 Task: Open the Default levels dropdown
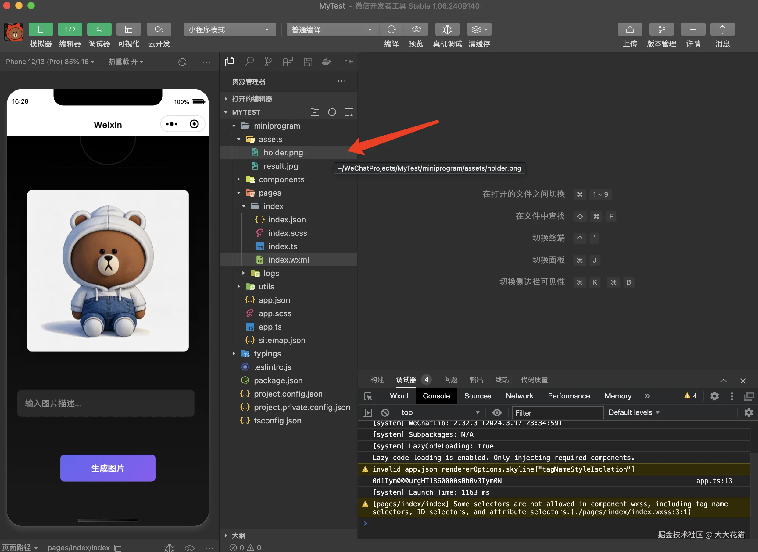point(634,413)
